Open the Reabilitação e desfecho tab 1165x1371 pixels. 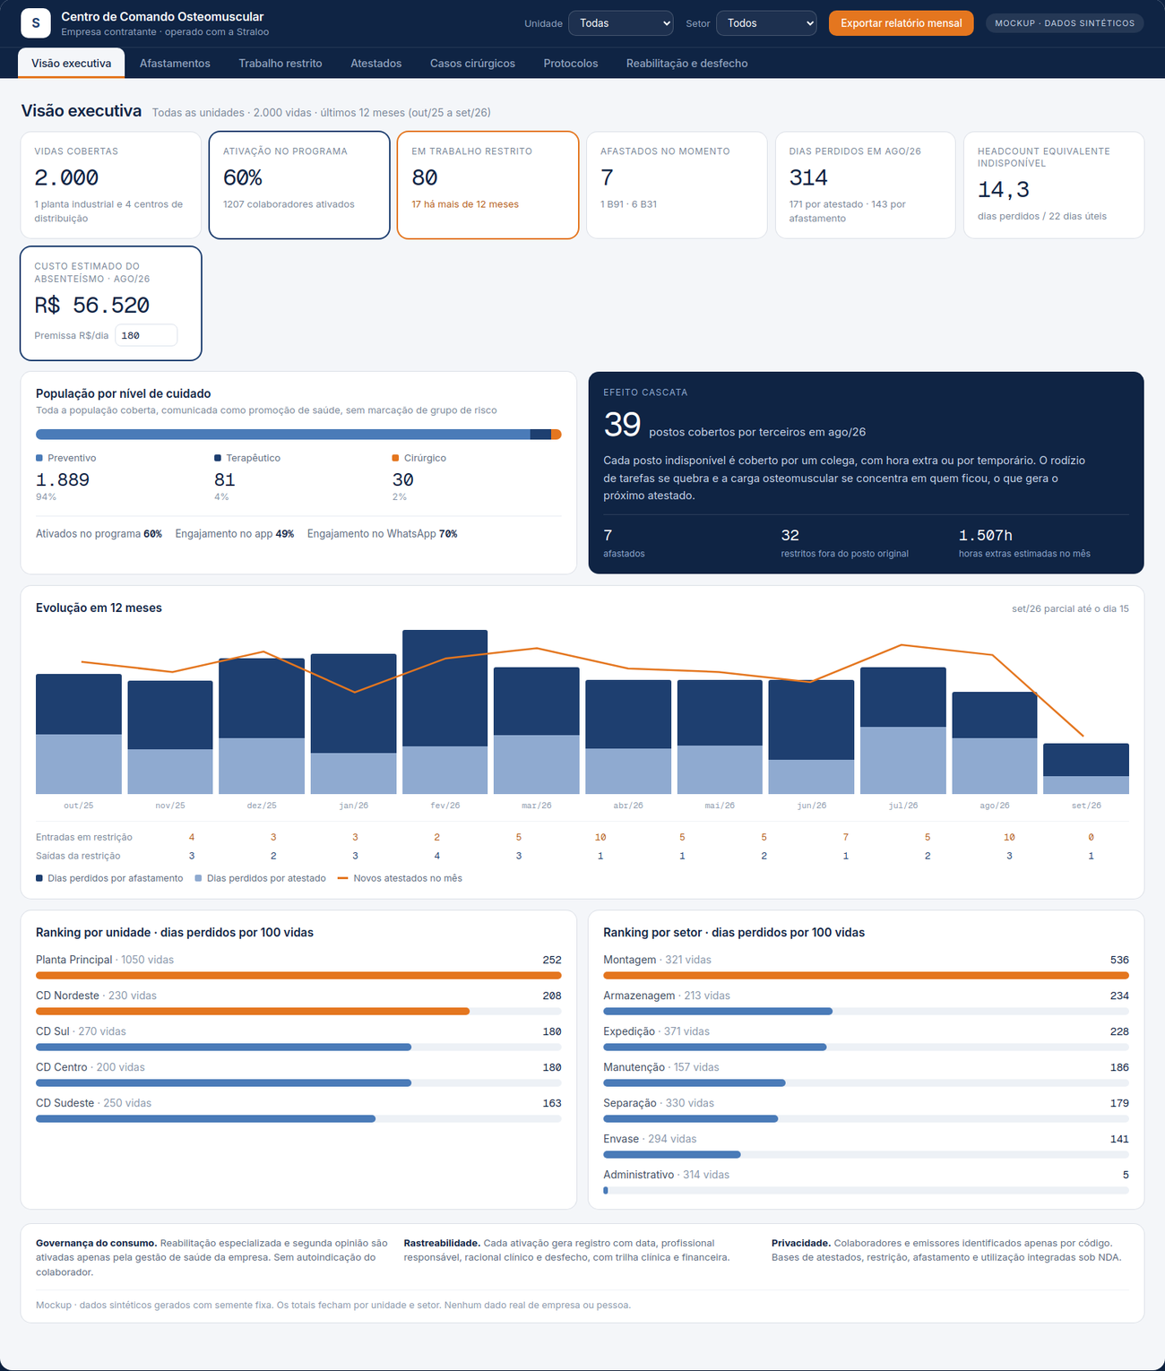pos(687,64)
